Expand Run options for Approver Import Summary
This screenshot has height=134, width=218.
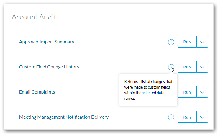[x=202, y=42]
